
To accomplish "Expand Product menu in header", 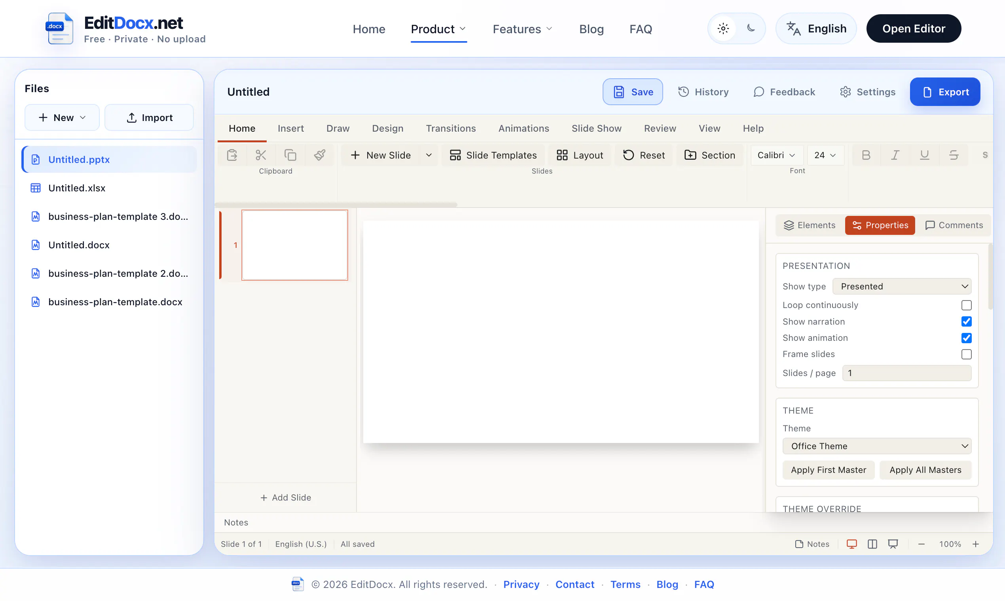I will pos(438,29).
